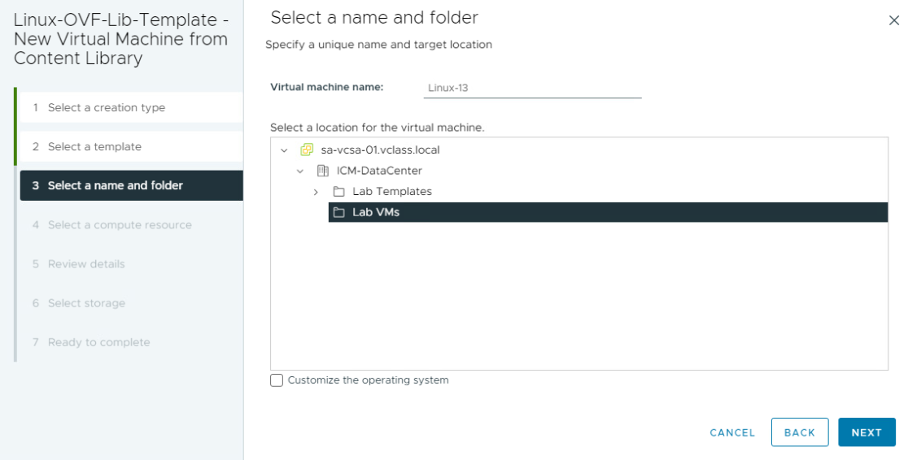Image resolution: width=908 pixels, height=460 pixels.
Task: Click the BACK button
Action: (x=800, y=432)
